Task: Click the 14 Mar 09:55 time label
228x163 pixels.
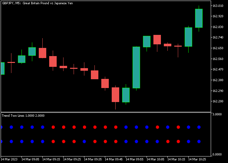Action: tap(135, 159)
